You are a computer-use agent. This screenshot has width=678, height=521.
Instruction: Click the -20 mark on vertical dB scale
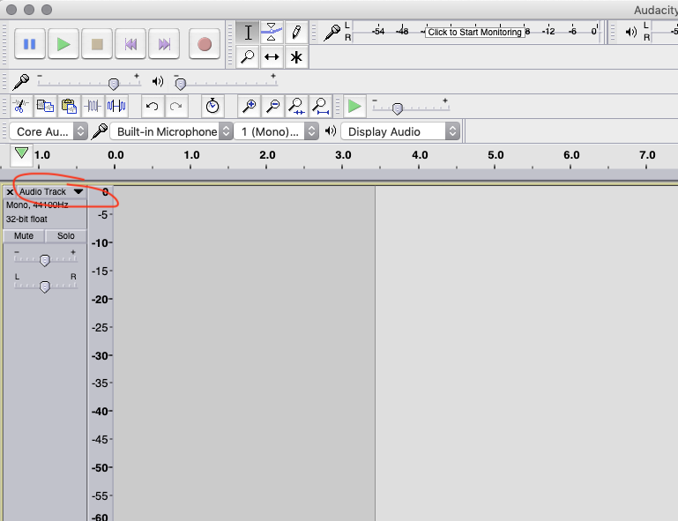(x=101, y=299)
